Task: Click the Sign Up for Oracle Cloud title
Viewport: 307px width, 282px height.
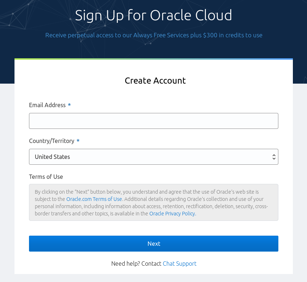Action: 153,15
